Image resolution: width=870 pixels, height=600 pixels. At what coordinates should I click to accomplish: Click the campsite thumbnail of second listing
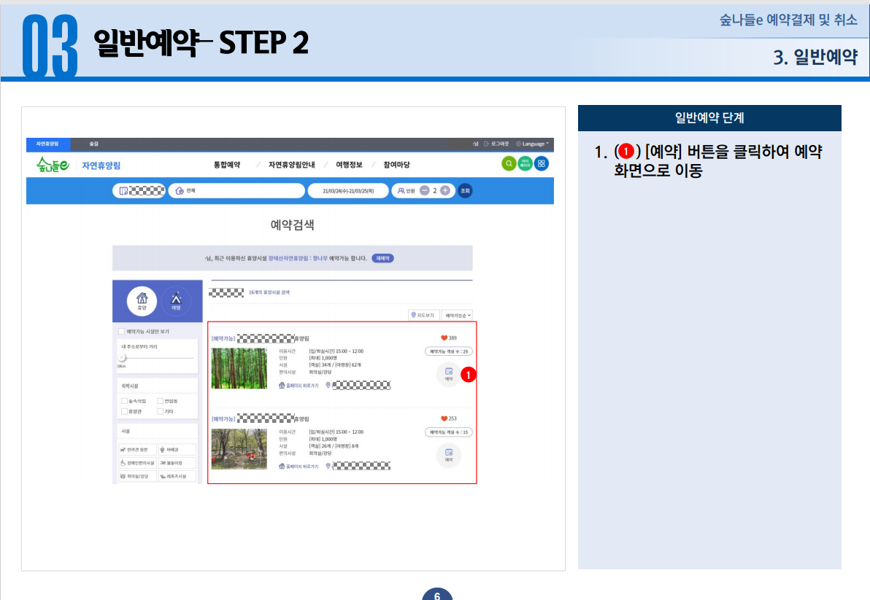239,449
